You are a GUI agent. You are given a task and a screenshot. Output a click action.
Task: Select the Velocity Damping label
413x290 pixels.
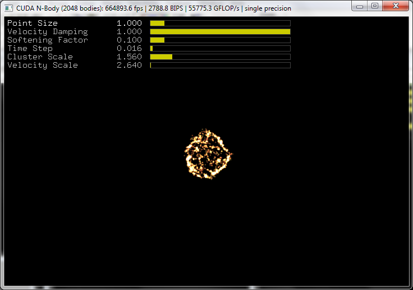(47, 32)
